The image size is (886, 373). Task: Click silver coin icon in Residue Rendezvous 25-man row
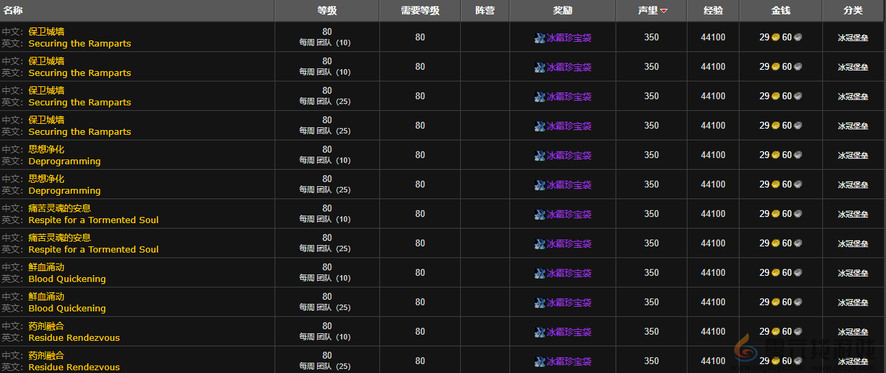tap(798, 361)
